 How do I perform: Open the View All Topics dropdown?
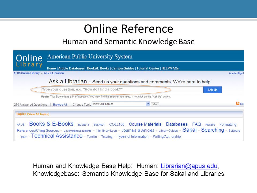click(x=121, y=104)
